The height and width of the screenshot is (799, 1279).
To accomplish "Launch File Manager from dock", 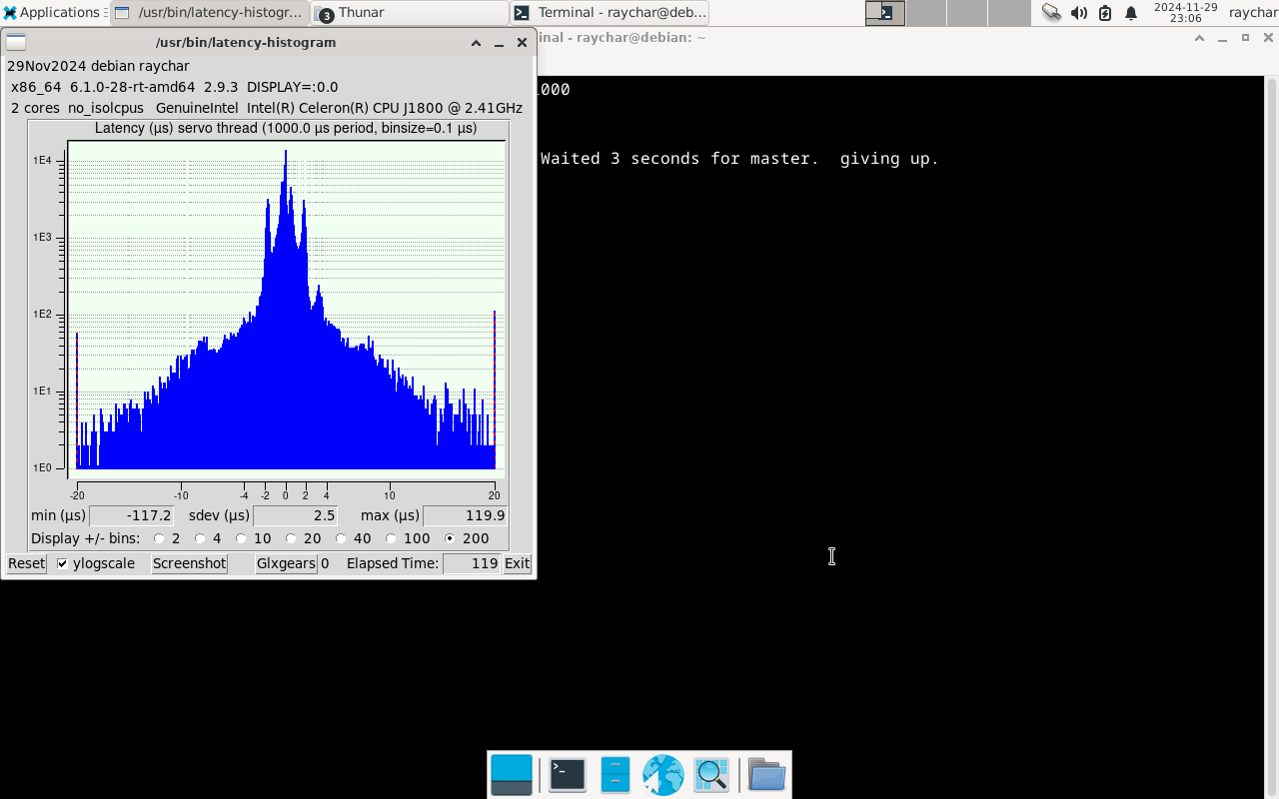I will [616, 775].
